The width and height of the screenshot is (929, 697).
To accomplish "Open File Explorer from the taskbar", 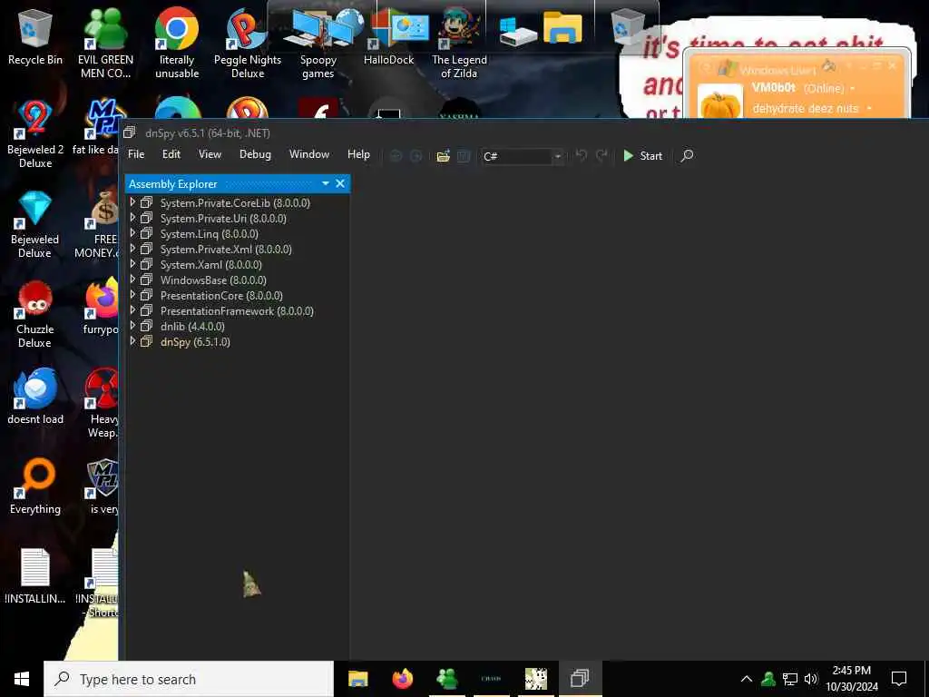I will coord(357,678).
